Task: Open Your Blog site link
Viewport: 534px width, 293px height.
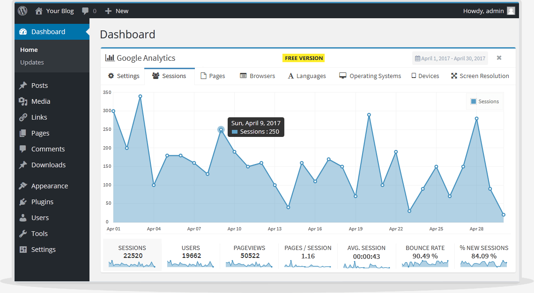Action: pyautogui.click(x=60, y=11)
